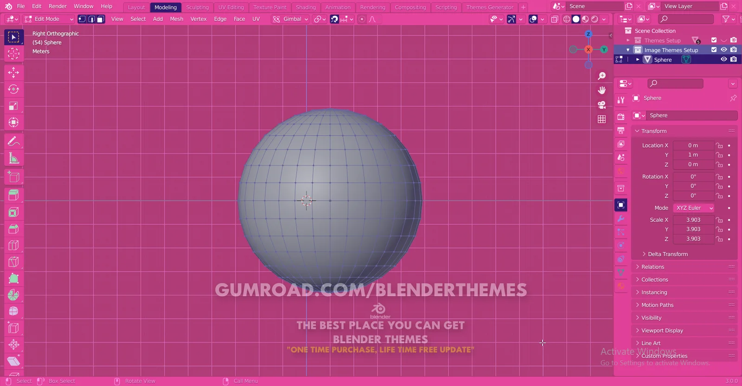
Task: Open the Scene properties tab
Action: (621, 157)
